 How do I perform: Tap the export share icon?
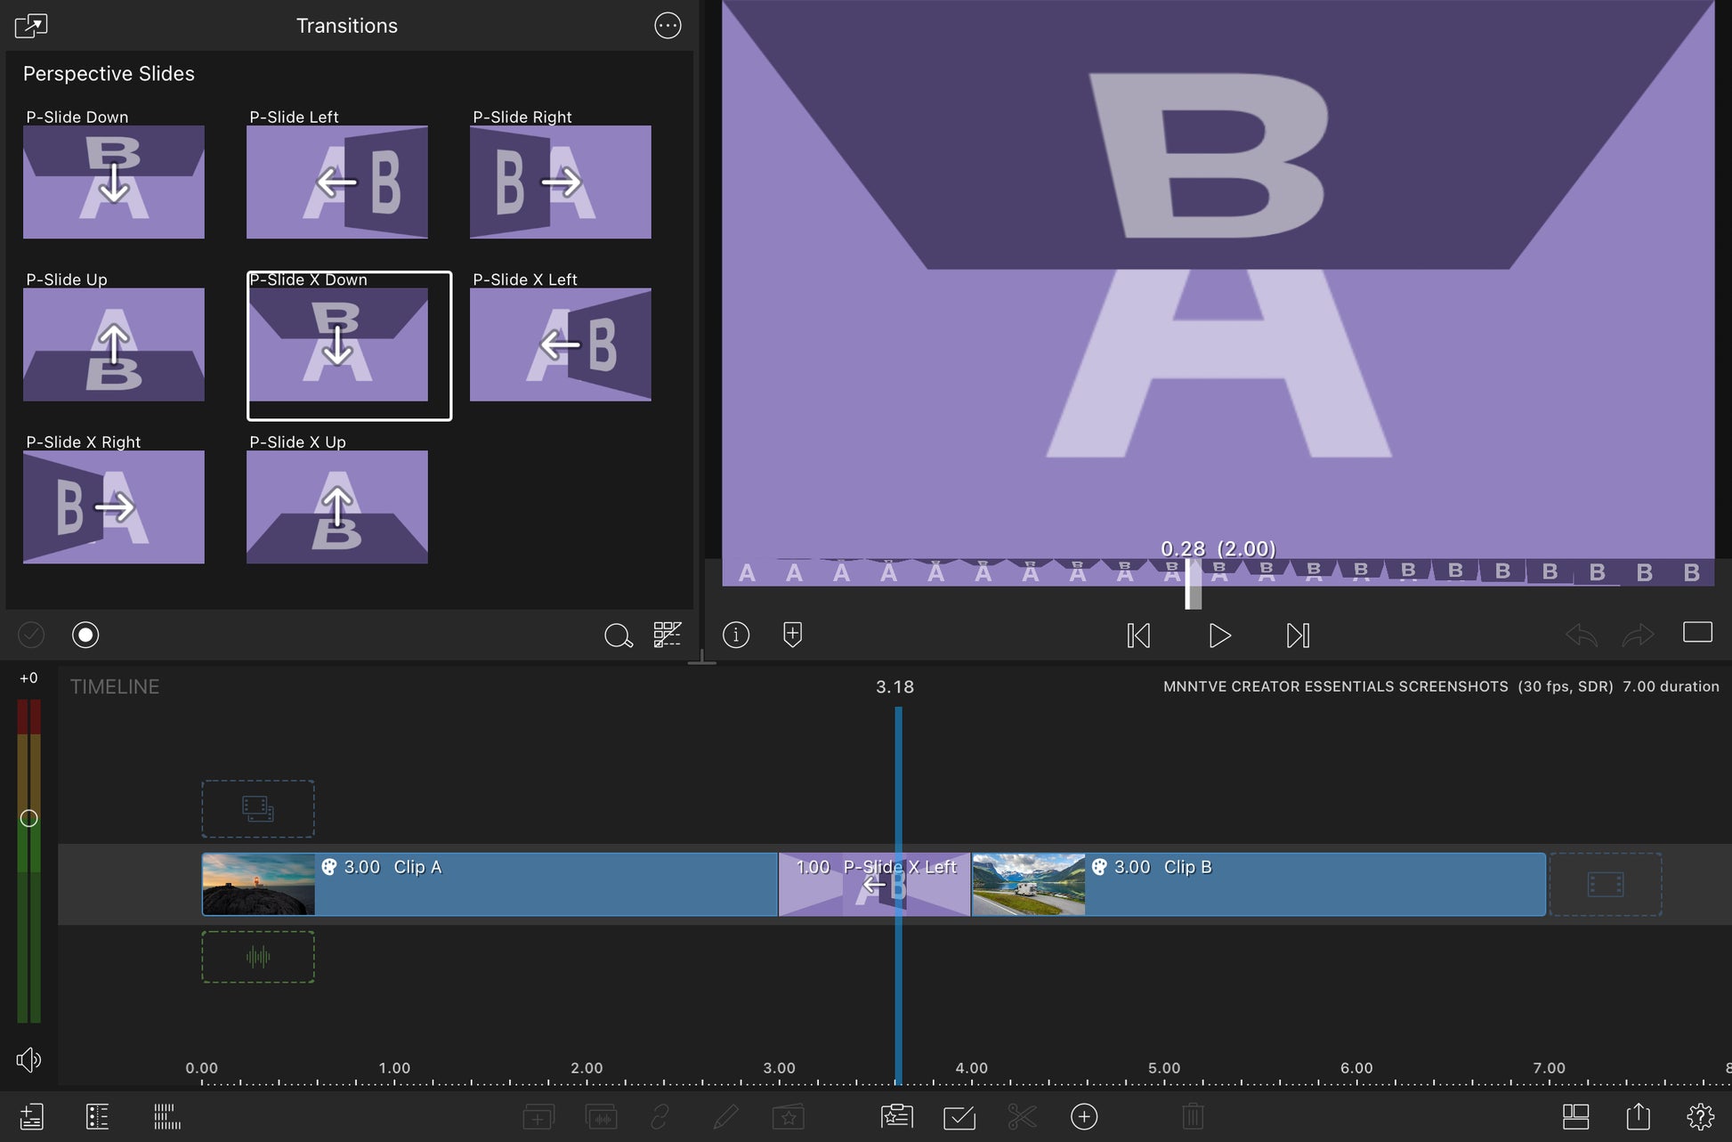pos(1638,1116)
